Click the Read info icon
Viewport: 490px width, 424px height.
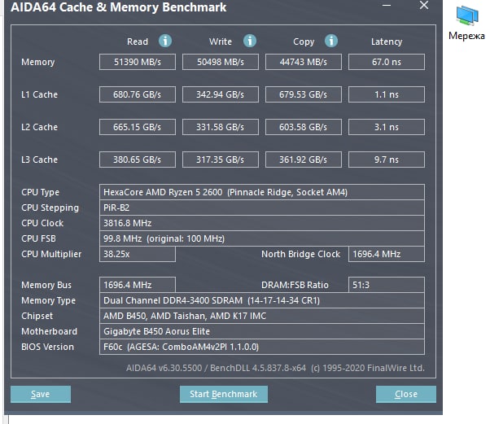(x=165, y=41)
